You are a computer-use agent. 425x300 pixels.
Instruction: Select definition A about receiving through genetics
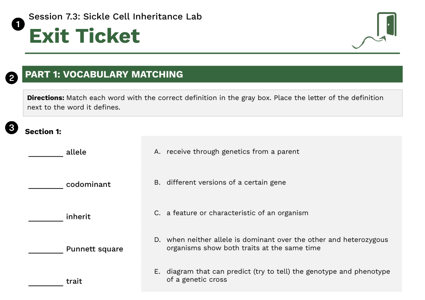point(227,152)
